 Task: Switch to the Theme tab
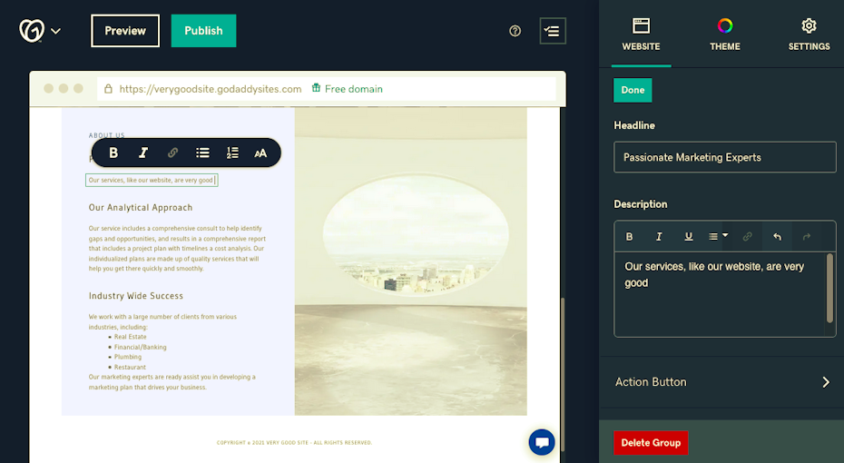click(x=724, y=34)
